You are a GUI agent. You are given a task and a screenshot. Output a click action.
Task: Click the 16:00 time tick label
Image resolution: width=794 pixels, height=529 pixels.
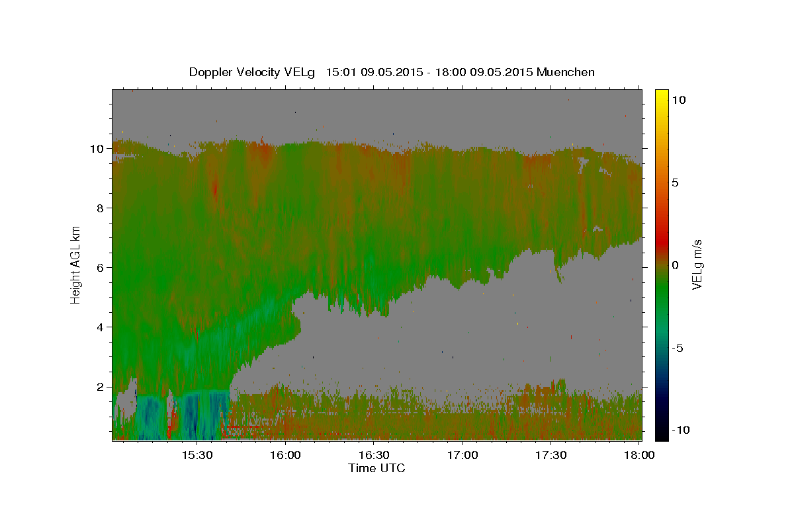pyautogui.click(x=286, y=455)
